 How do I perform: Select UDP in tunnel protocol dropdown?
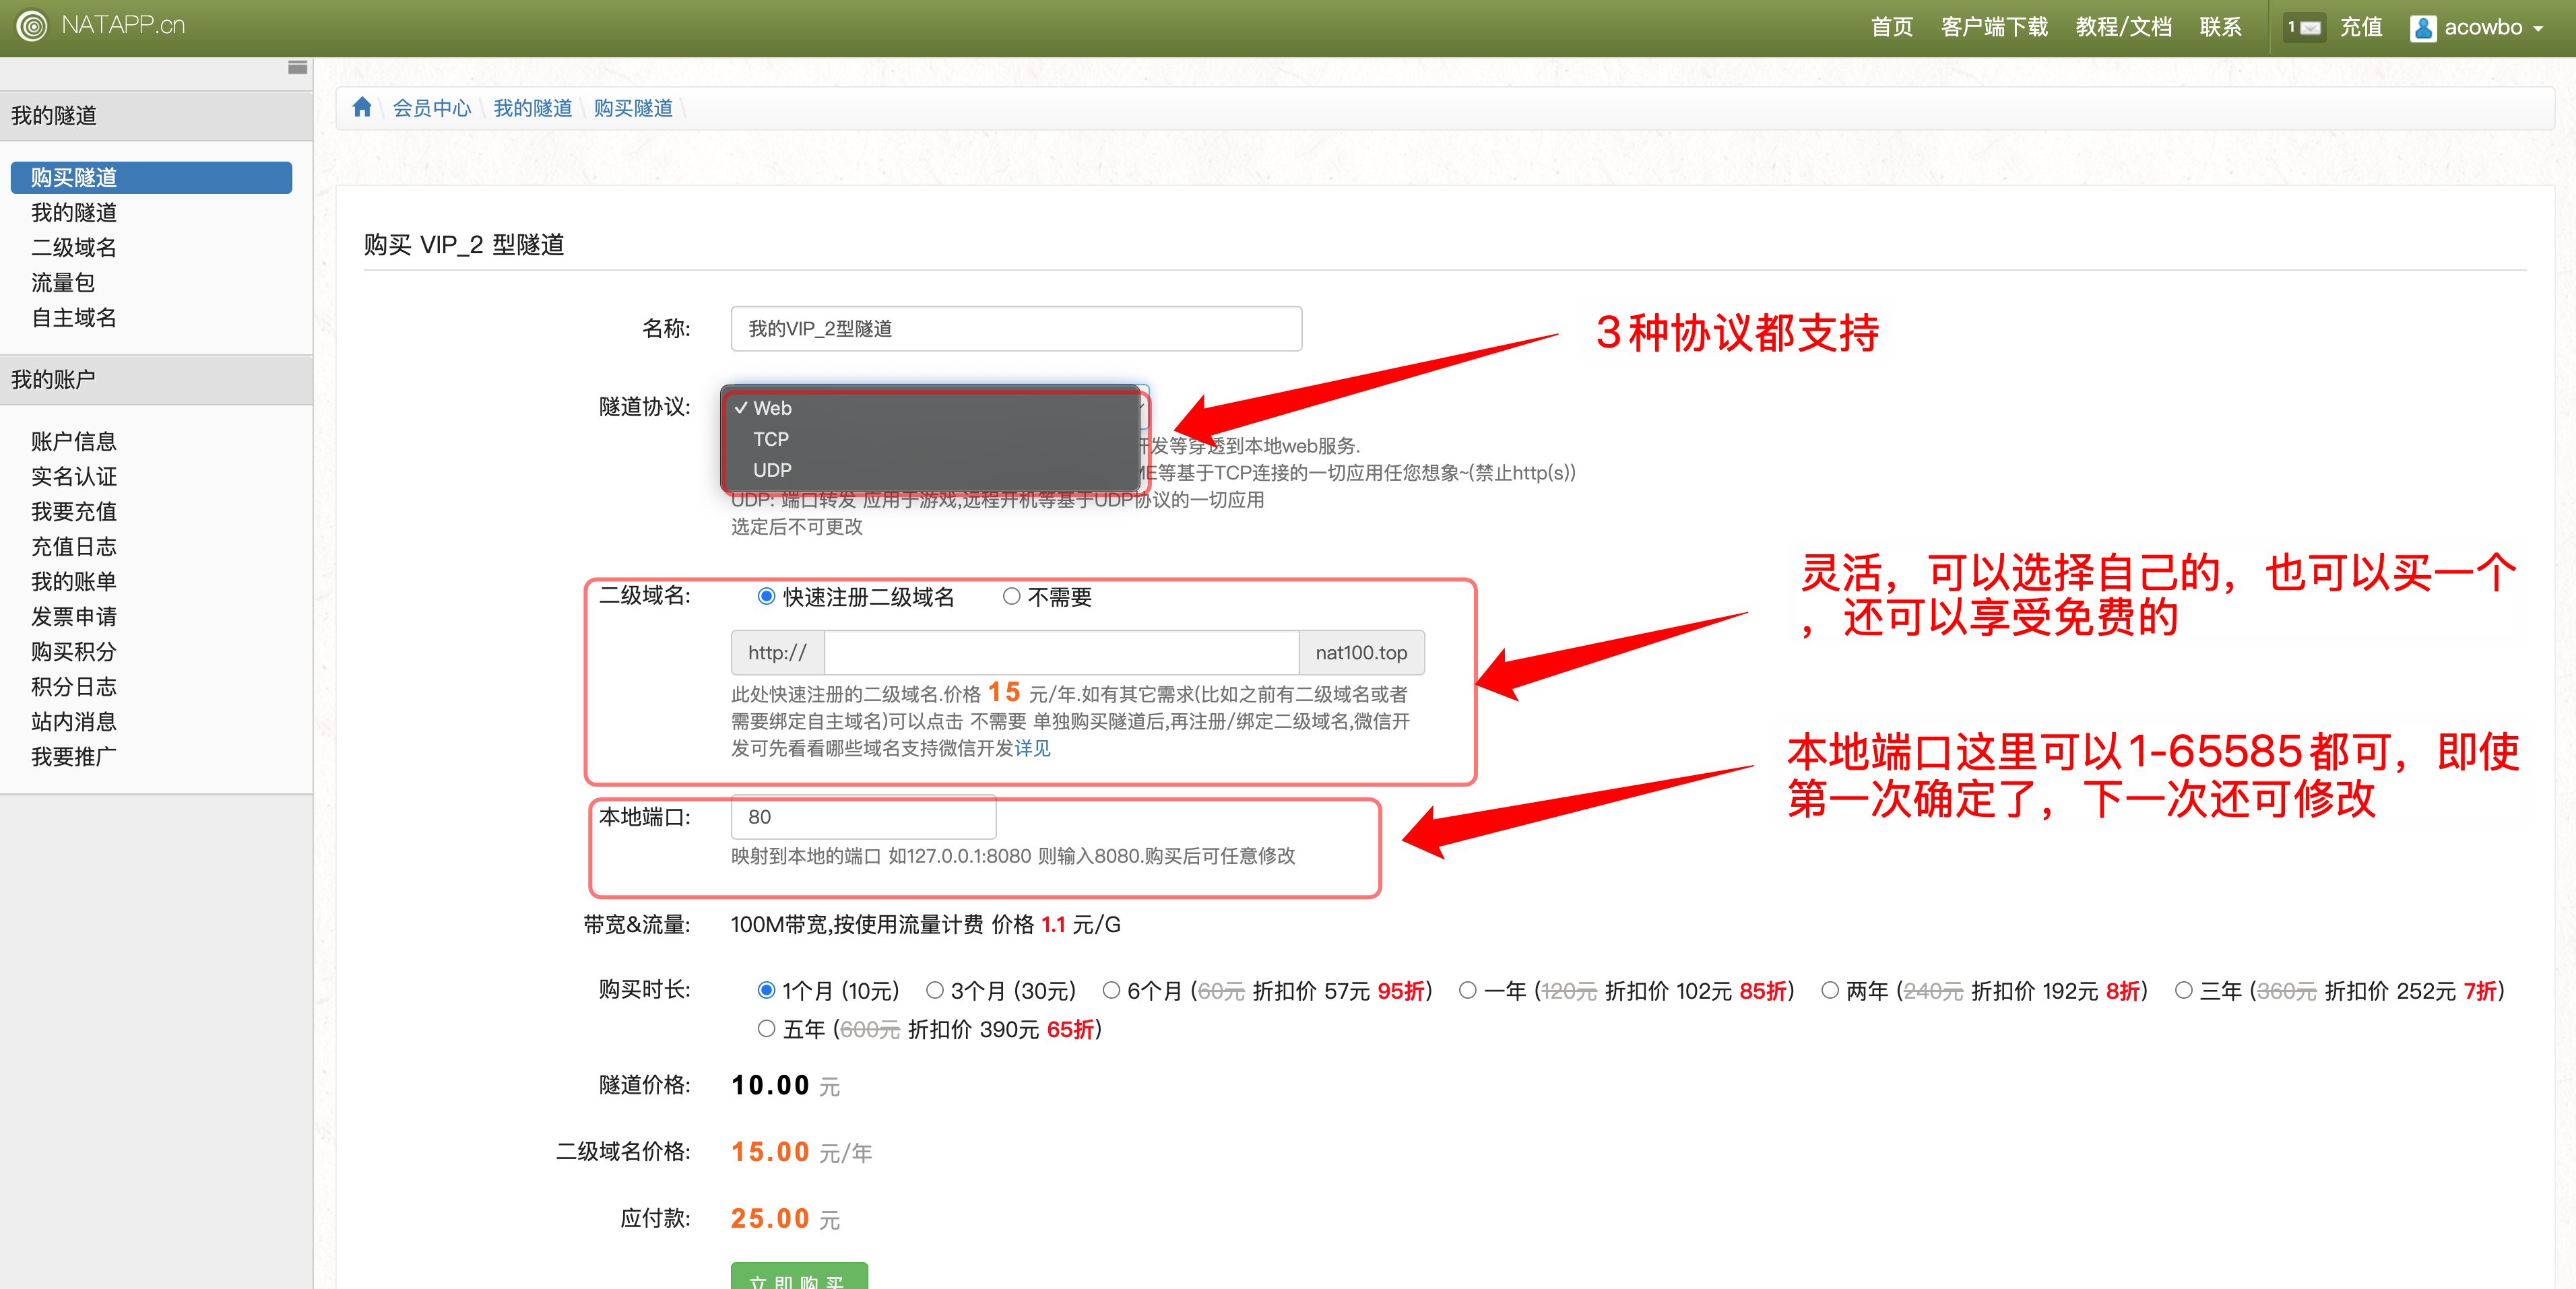931,470
